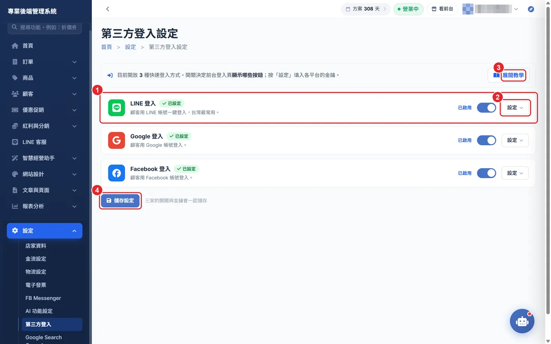Viewport: 551px width, 344px height.
Task: Collapse the 設定 sidebar section chevron
Action: (x=75, y=231)
